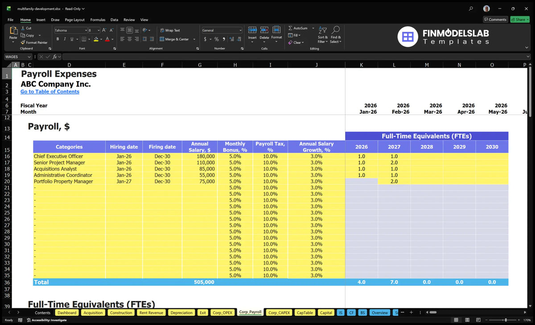The image size is (535, 325).
Task: Decrease the cell indent
Action: click(145, 39)
